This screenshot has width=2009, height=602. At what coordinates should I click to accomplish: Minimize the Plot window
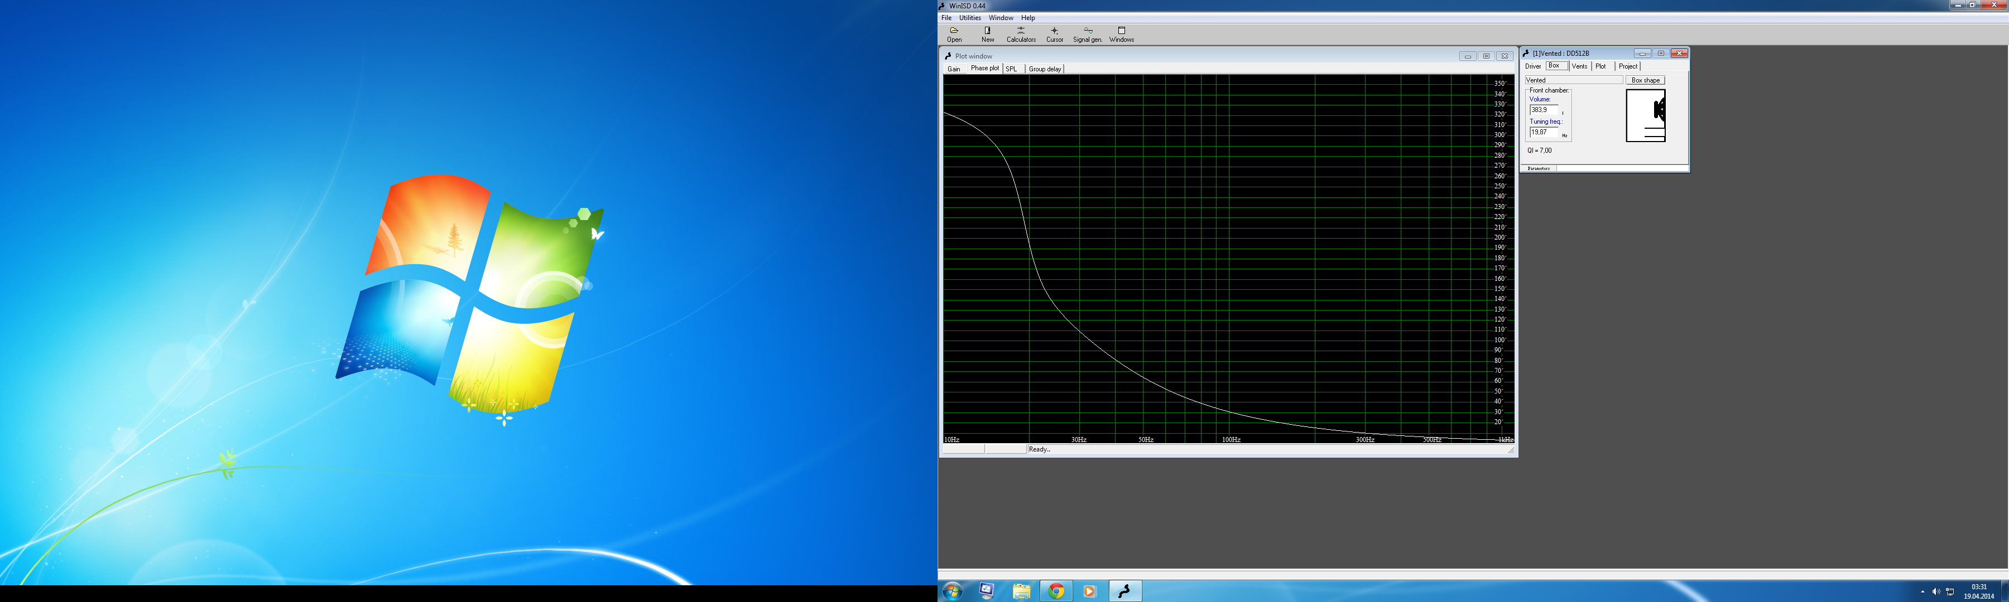[1468, 56]
